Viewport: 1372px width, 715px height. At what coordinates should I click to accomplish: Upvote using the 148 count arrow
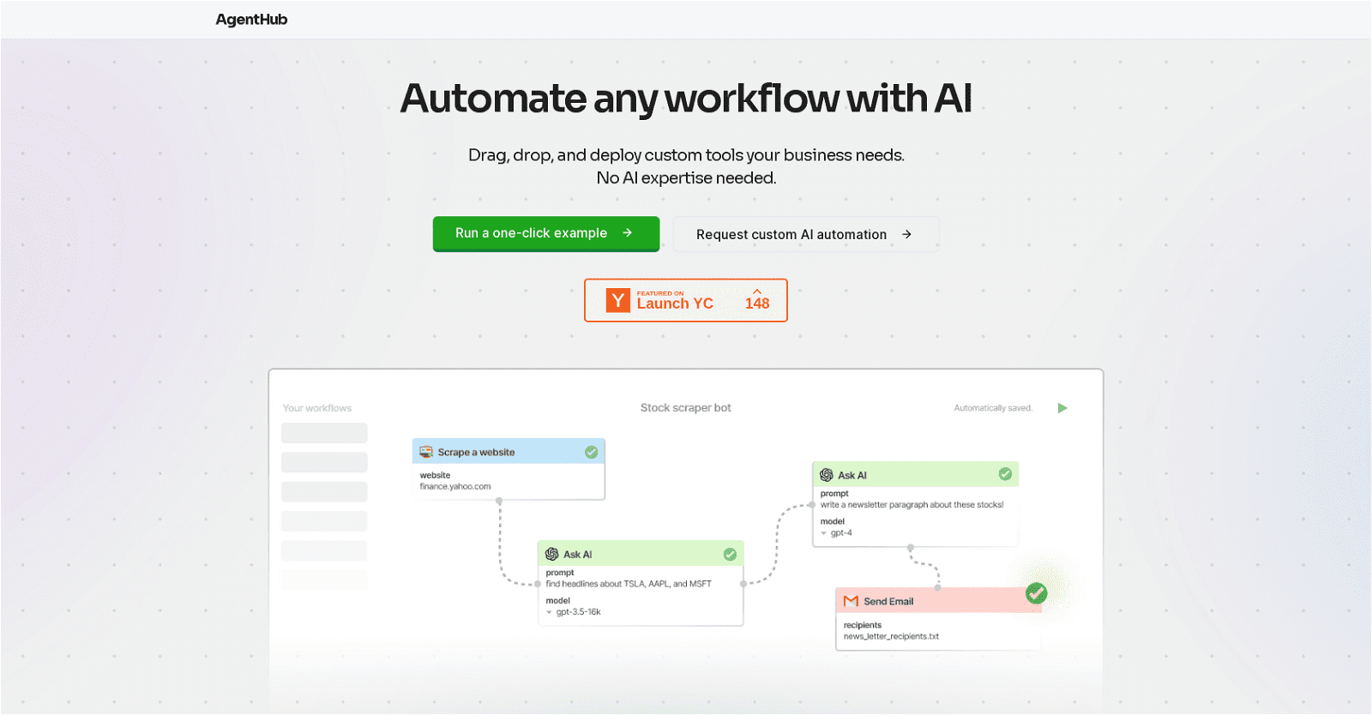click(x=757, y=293)
